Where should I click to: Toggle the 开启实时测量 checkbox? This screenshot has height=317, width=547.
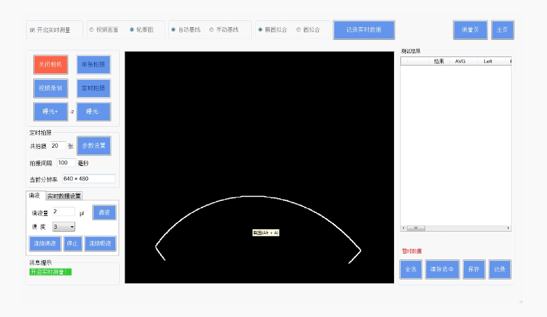[x=33, y=30]
